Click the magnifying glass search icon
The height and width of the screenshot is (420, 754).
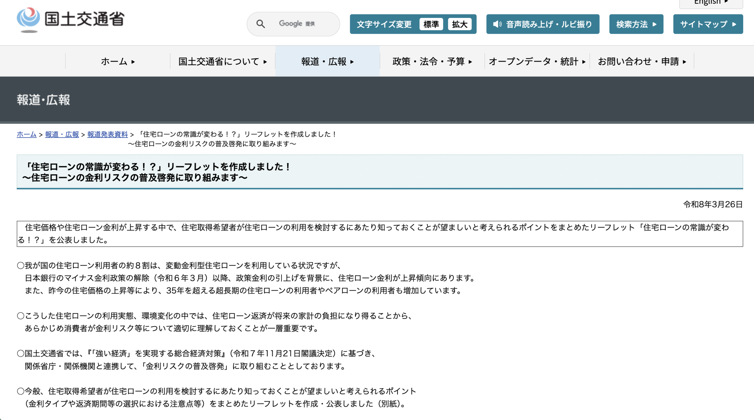260,24
